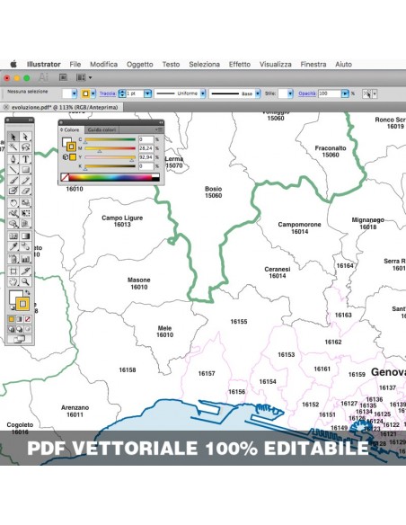Select the Blend tool
The height and width of the screenshot is (525, 406).
tap(25, 246)
